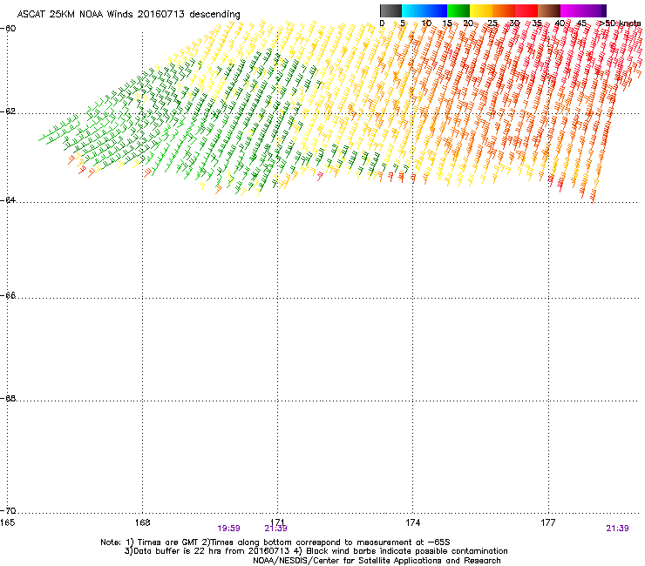The width and height of the screenshot is (645, 566).
Task: Click the brown 35-40 knots legend band
Action: [x=549, y=10]
